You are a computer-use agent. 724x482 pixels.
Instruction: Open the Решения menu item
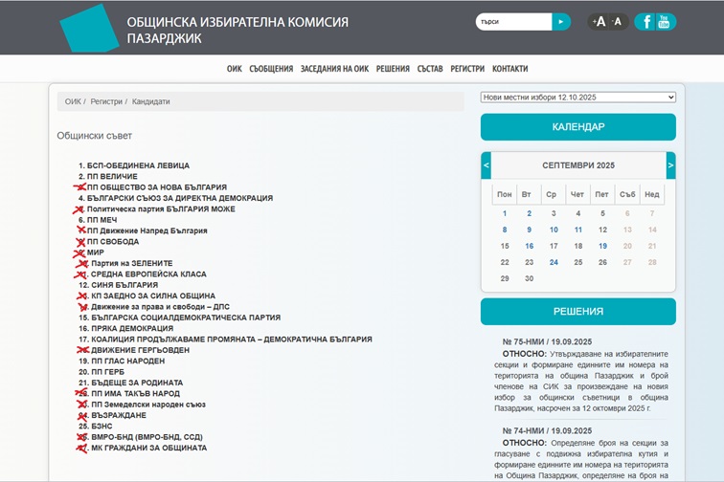[x=393, y=69]
